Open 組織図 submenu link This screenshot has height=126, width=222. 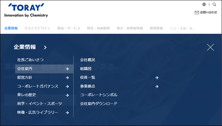[x=86, y=69]
